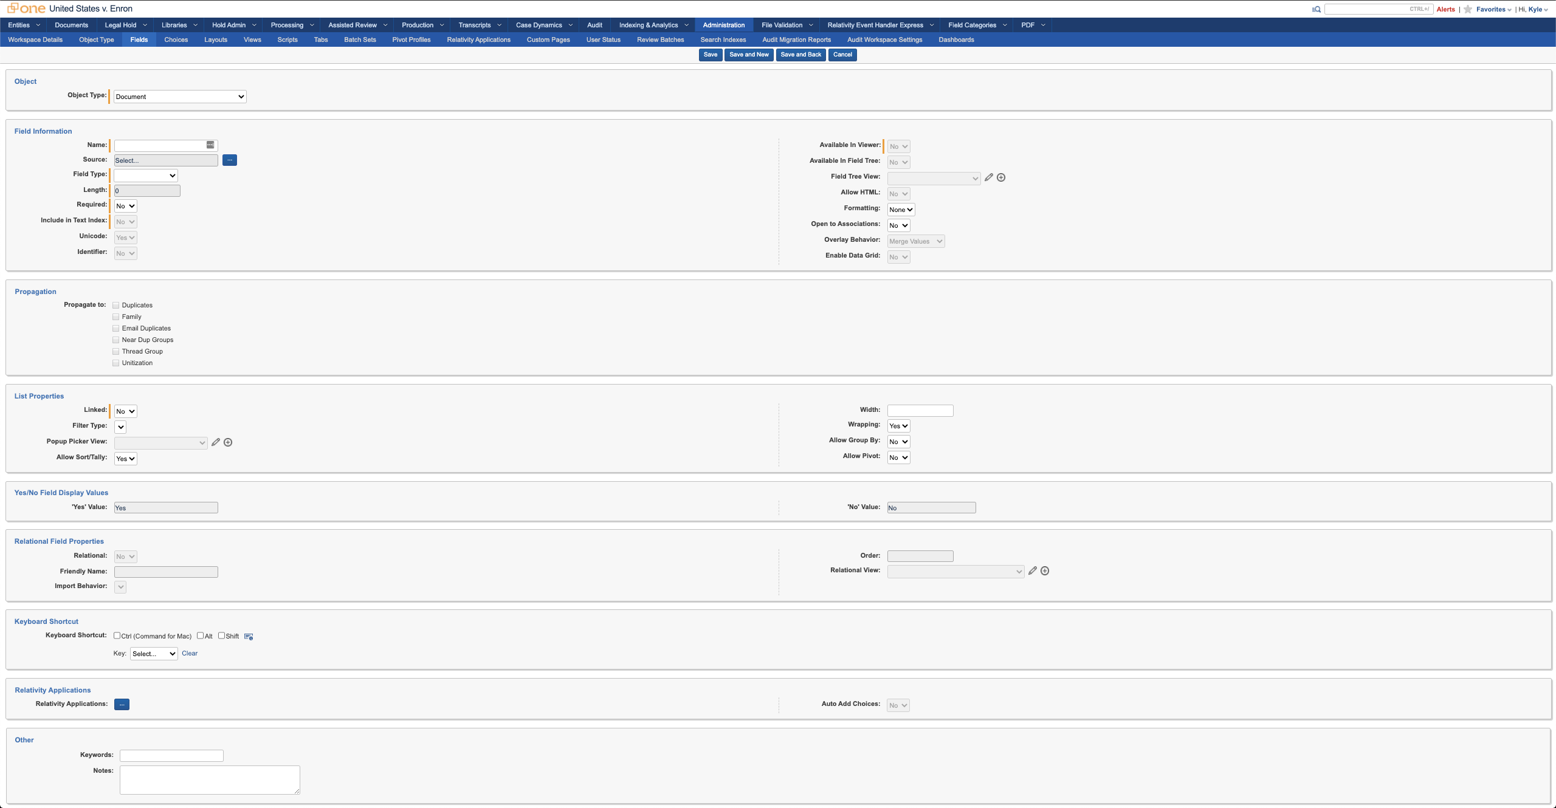Expand the Entities menu chevron
Screen dimensions: 1556x808
(x=38, y=25)
